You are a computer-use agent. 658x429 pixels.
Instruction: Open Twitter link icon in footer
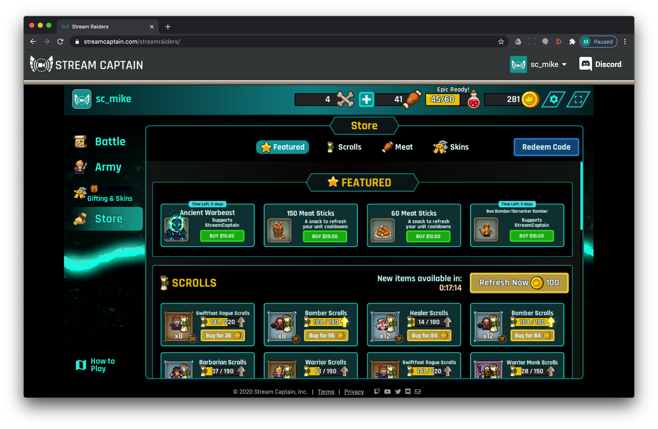398,392
